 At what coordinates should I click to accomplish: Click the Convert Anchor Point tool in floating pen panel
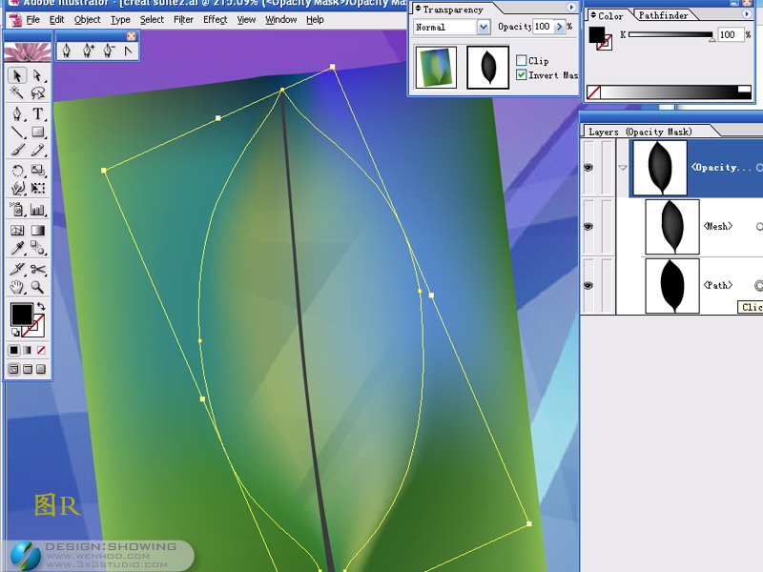[128, 51]
